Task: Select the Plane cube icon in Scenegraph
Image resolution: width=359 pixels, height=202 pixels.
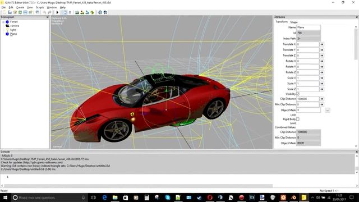Action: [x=7, y=34]
